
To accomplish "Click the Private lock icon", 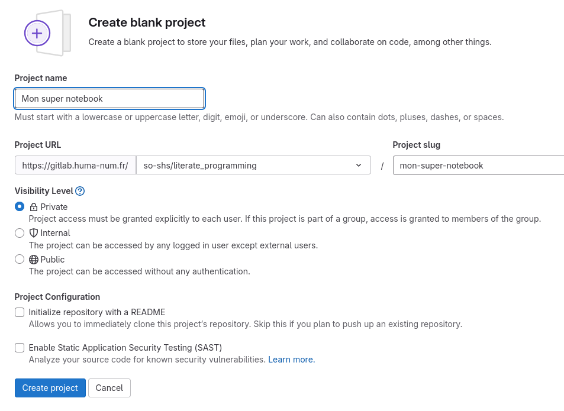I will click(x=34, y=207).
